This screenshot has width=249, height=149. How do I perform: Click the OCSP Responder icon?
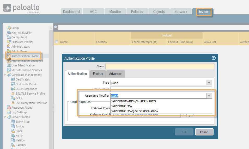pyautogui.click(x=13, y=89)
